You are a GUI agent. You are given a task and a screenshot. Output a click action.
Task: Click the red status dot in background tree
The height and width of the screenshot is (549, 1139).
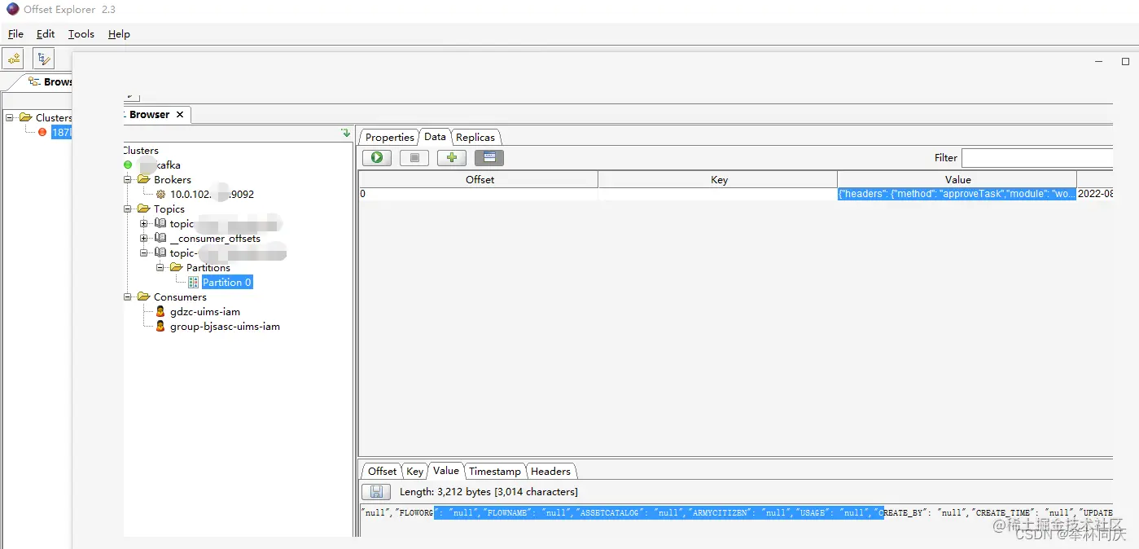(x=42, y=132)
